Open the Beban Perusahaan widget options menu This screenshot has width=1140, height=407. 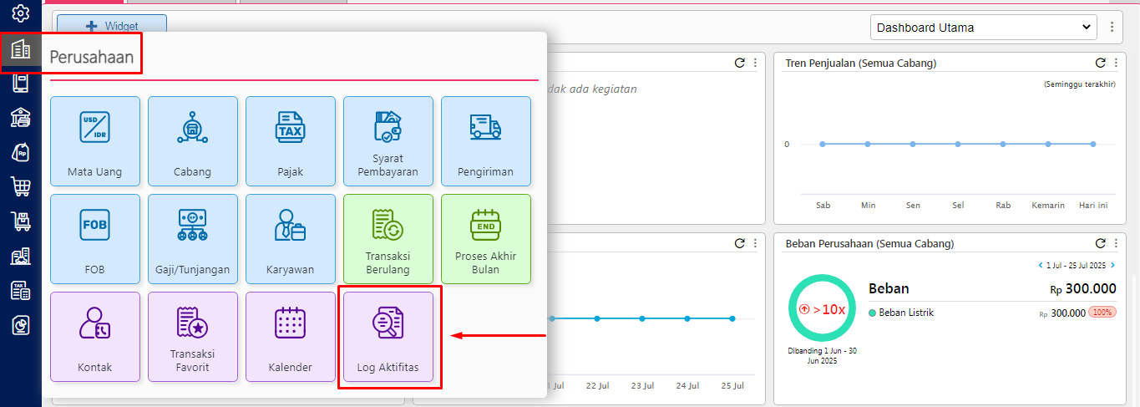pyautogui.click(x=1116, y=243)
